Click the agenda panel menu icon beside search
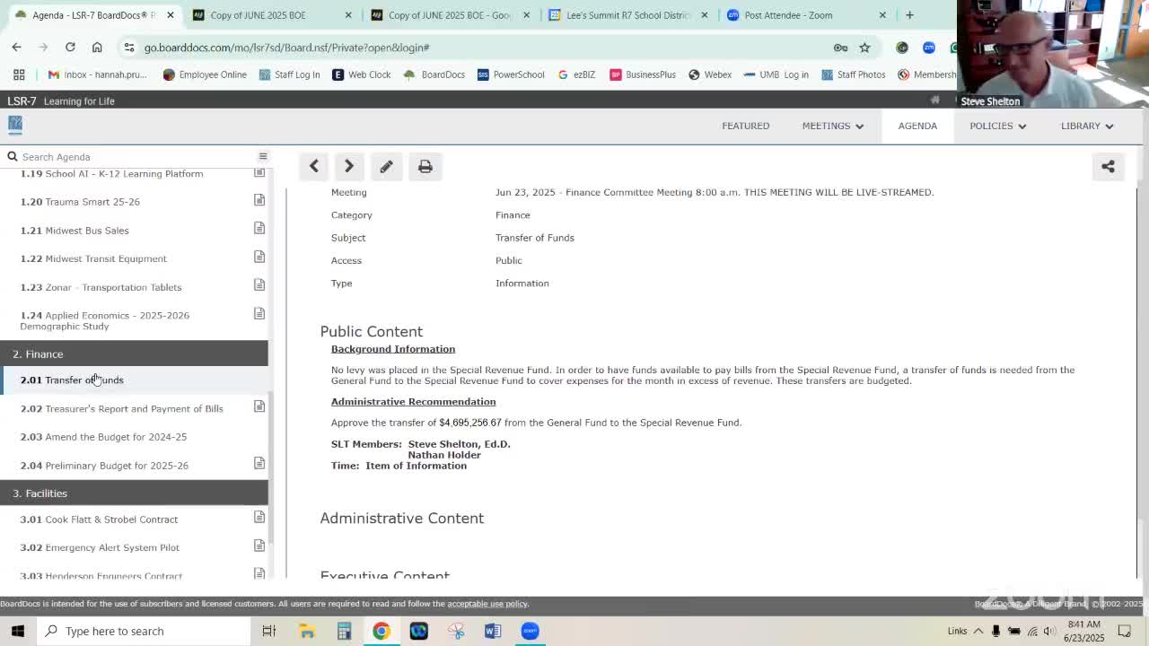This screenshot has width=1149, height=646. [x=263, y=156]
